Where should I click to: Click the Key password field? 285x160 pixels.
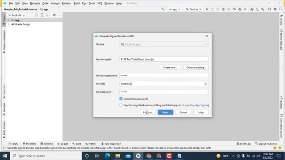[x=164, y=92]
